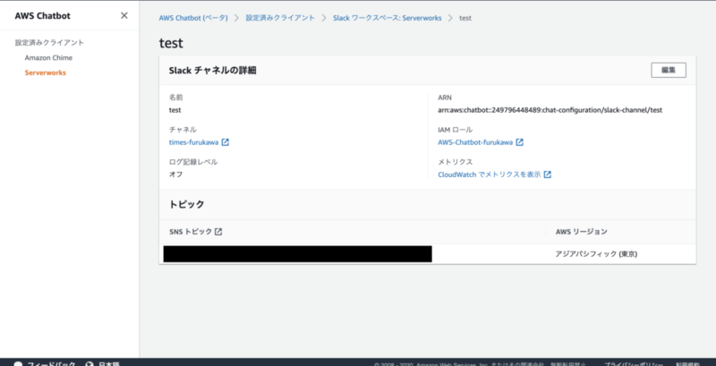Viewport: 716px width, 366px height.
Task: Open Slack ワークスペース: Serverworks breadcrumb
Action: click(x=388, y=18)
